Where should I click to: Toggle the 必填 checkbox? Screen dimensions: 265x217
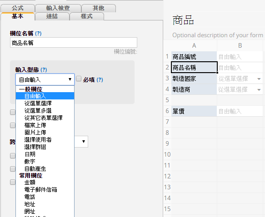point(79,79)
